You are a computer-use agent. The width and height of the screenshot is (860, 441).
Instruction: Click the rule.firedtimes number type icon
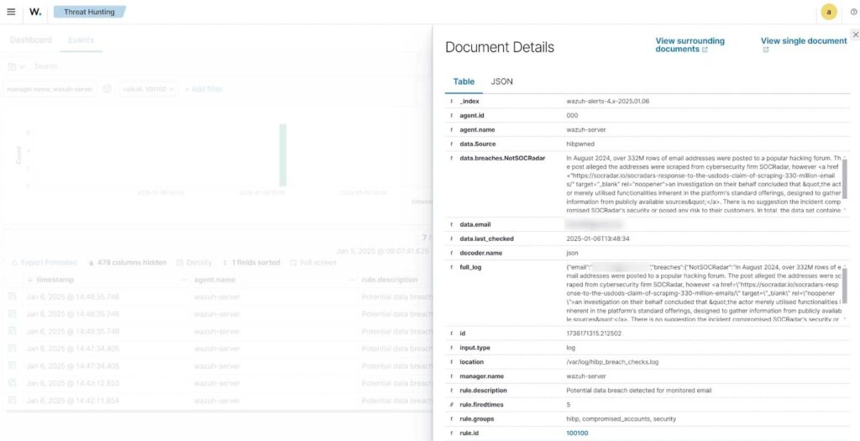click(451, 405)
